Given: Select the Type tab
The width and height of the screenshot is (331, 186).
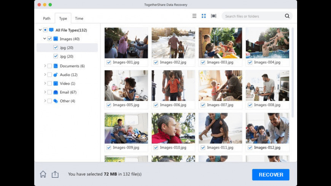Looking at the screenshot, I should (x=63, y=18).
